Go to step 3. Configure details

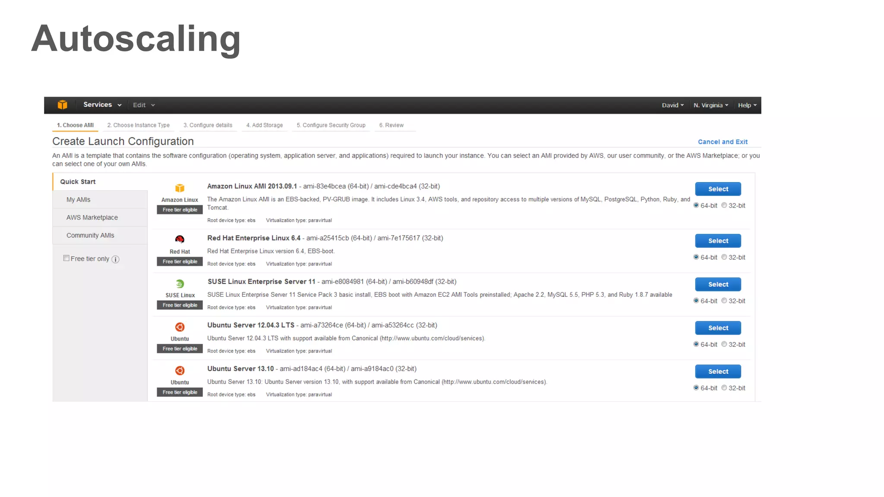coord(208,125)
